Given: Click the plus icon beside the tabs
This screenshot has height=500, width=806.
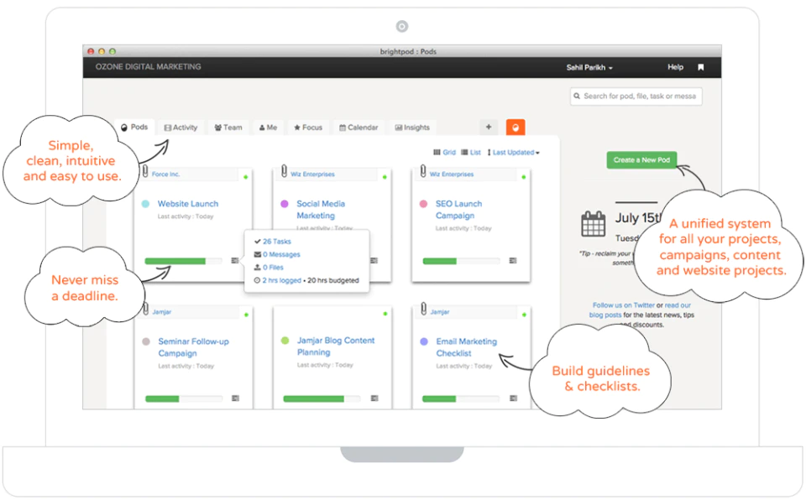Looking at the screenshot, I should tap(489, 127).
